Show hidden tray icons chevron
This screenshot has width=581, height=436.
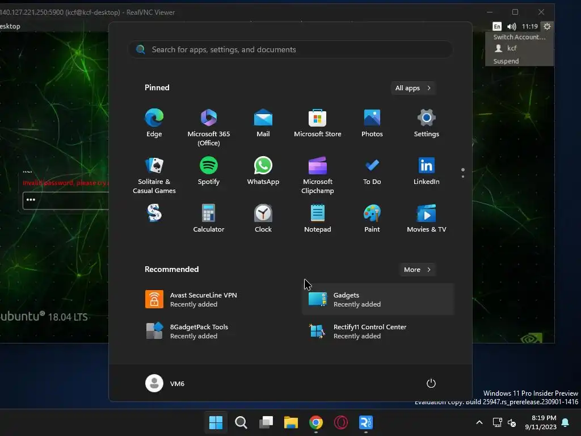pyautogui.click(x=479, y=422)
